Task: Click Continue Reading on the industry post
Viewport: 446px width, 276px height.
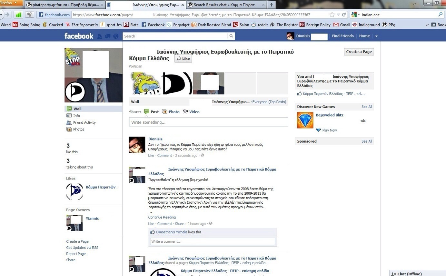Action: [x=162, y=217]
